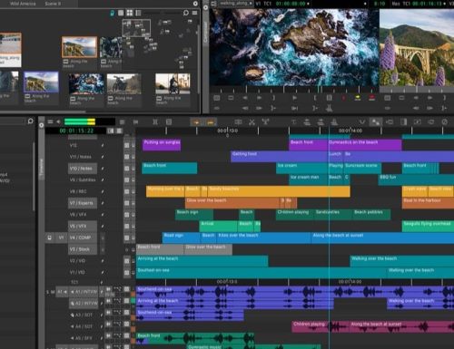Select the V5 / VFX track
Image resolution: width=454 pixels, height=349 pixels.
coord(83,226)
